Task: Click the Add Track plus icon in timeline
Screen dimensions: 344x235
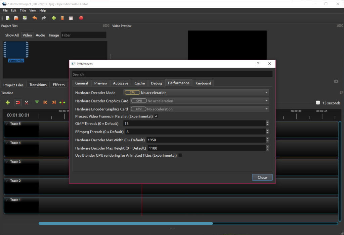Action: click(x=8, y=102)
